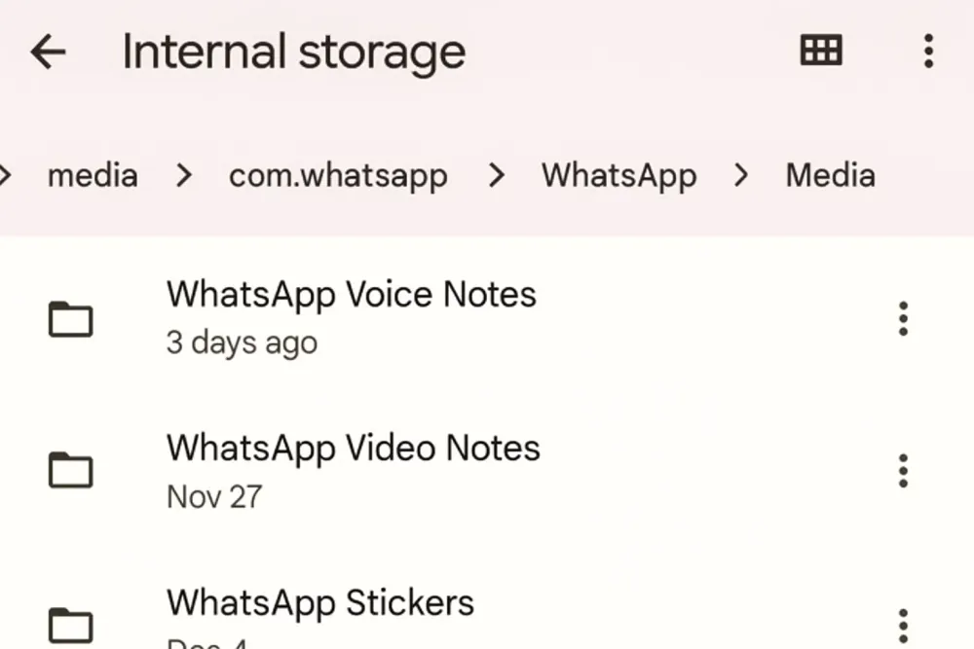Navigate to the media breadcrumb
The image size is (974, 649).
(93, 176)
